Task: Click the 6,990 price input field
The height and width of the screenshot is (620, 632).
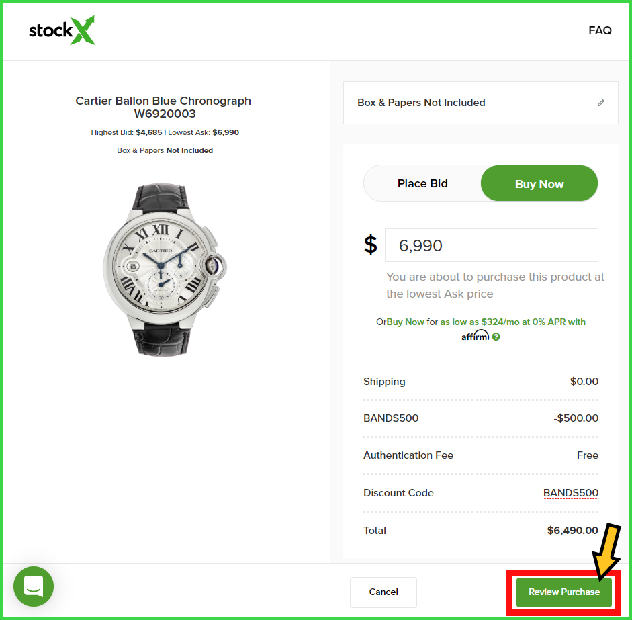Action: point(492,245)
